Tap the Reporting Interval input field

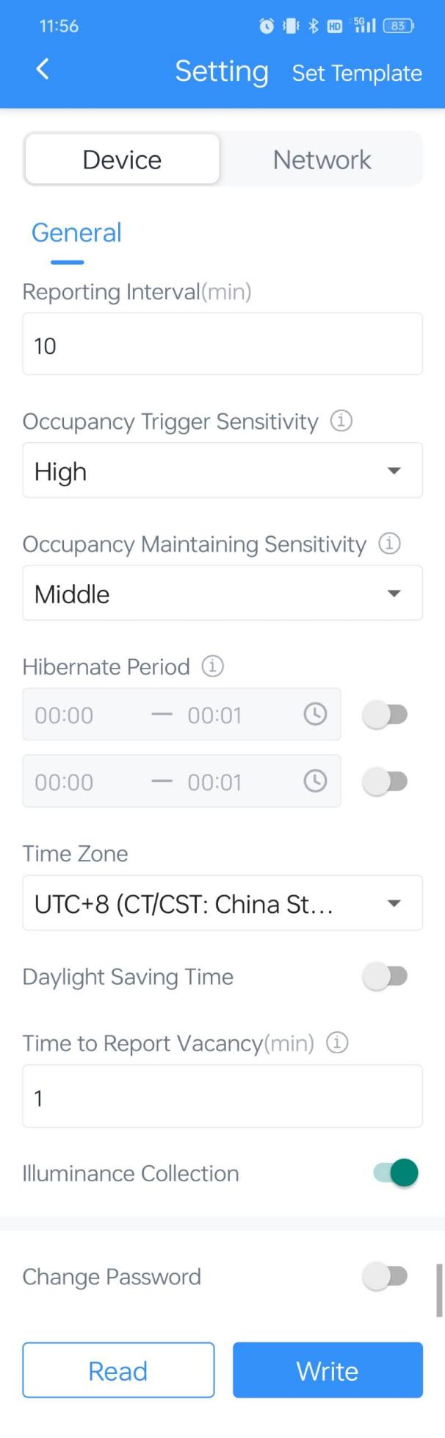tap(222, 344)
